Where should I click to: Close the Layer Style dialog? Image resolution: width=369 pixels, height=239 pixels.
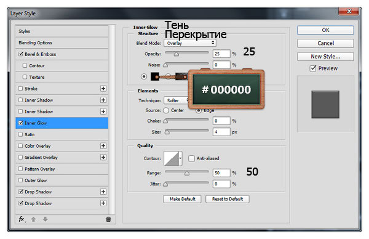(x=349, y=11)
